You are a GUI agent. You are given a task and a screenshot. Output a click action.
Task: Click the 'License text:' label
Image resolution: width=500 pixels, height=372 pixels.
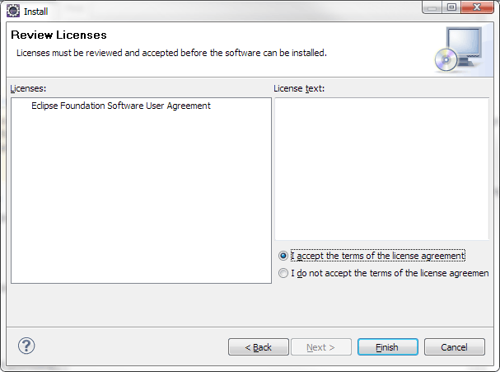(x=299, y=88)
